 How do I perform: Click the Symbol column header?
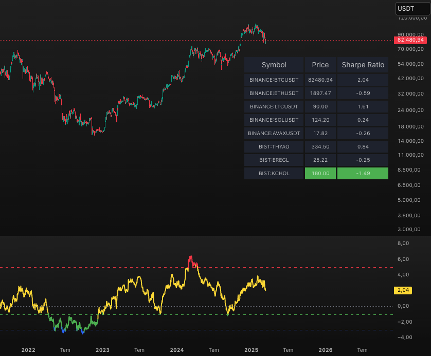point(274,65)
